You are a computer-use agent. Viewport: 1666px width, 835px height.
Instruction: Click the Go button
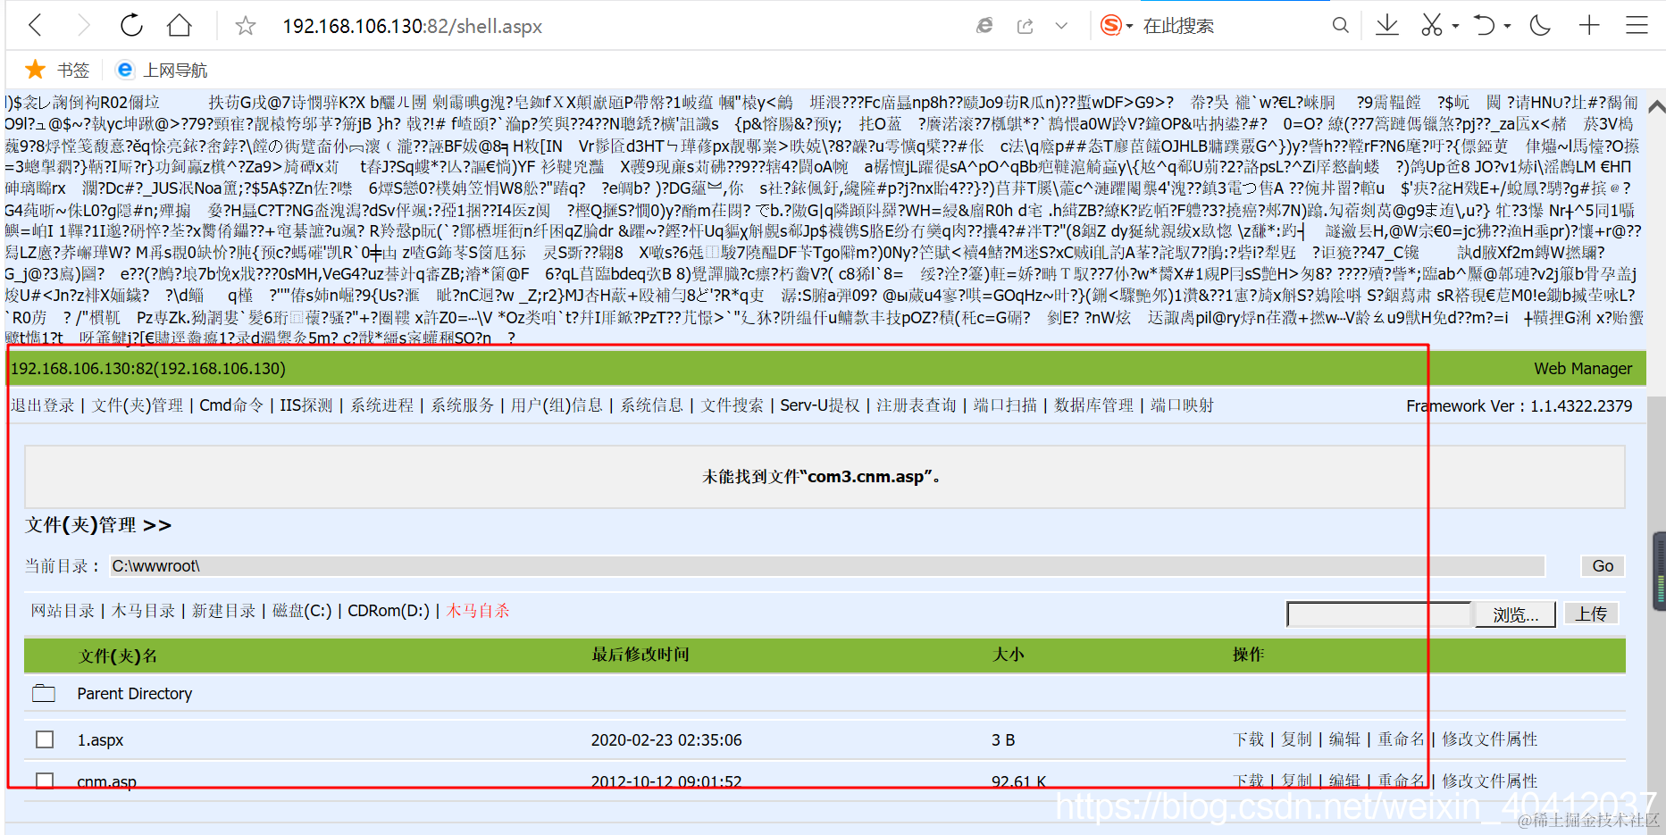coord(1603,565)
